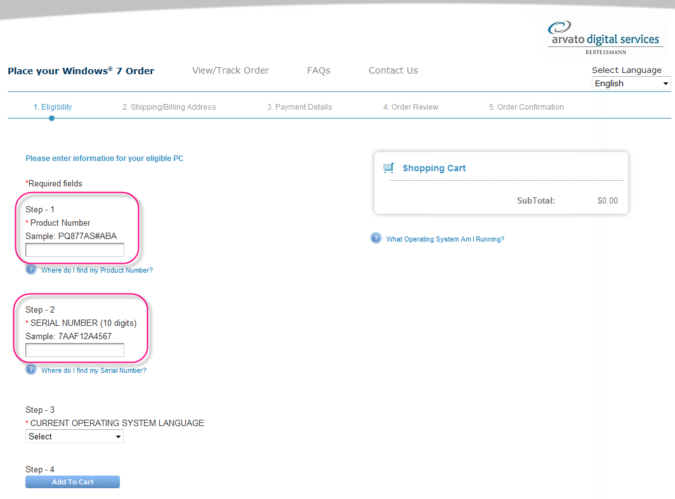The image size is (675, 499).
Task: Go to Place your Windows 7 Order
Action: coord(81,71)
